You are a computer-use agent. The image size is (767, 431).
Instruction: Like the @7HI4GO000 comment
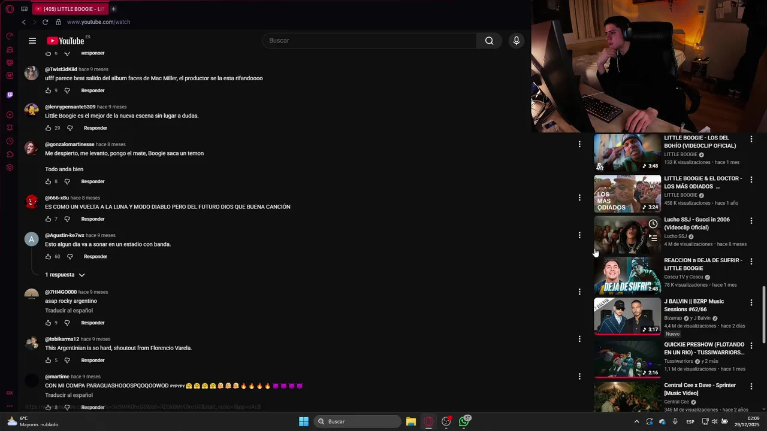48,323
